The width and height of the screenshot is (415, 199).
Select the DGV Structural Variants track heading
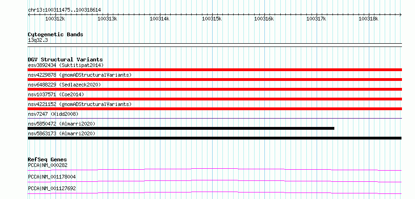coord(65,60)
